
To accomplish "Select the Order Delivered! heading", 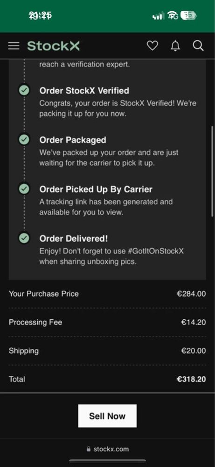I will pos(74,238).
